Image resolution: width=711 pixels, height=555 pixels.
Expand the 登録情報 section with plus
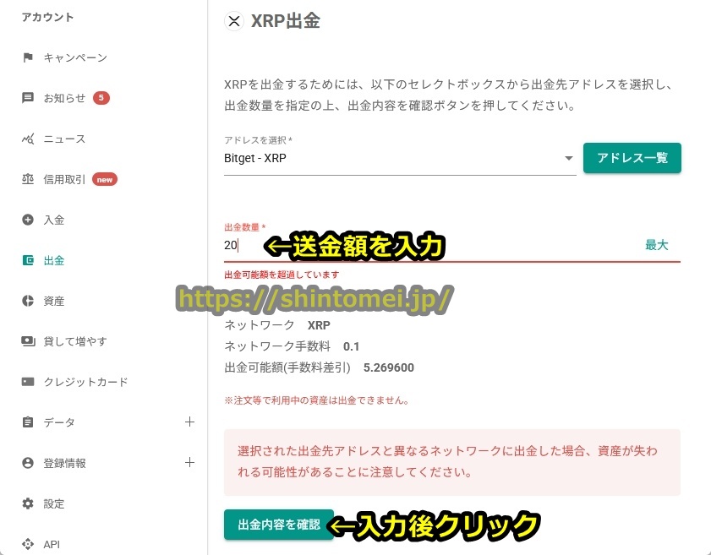pos(190,462)
